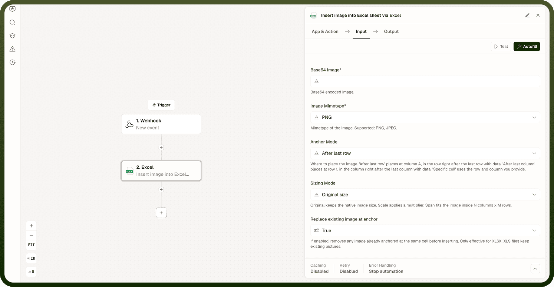The height and width of the screenshot is (287, 554).
Task: Click the dashed add-step button at end
Action: pyautogui.click(x=161, y=213)
